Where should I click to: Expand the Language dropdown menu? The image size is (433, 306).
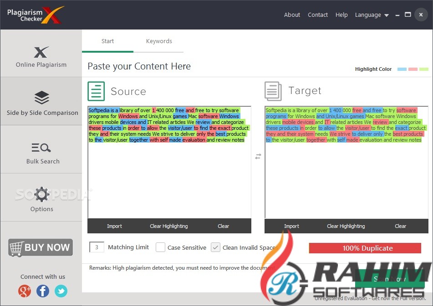coord(372,15)
